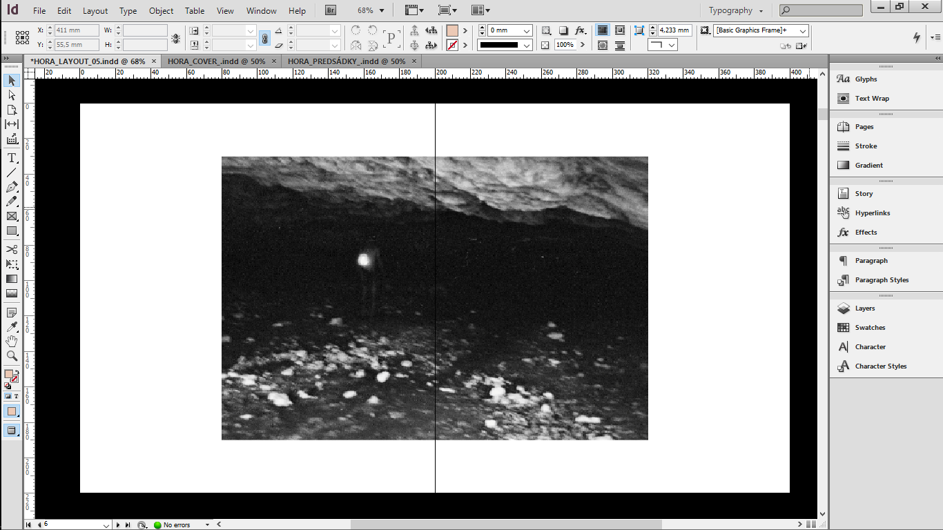Viewport: 943px width, 530px height.
Task: Open the Arrange Documents dropdown
Action: point(480,10)
